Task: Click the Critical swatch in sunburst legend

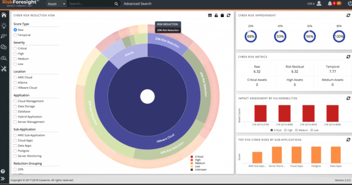Action: coord(192,157)
